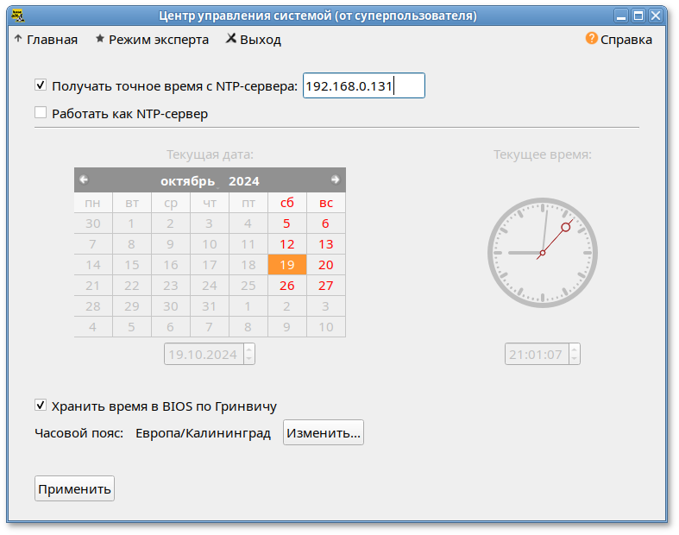Viewport: 679px width, 535px height.
Task: Decrease date with down stepper arrow
Action: pyautogui.click(x=249, y=359)
